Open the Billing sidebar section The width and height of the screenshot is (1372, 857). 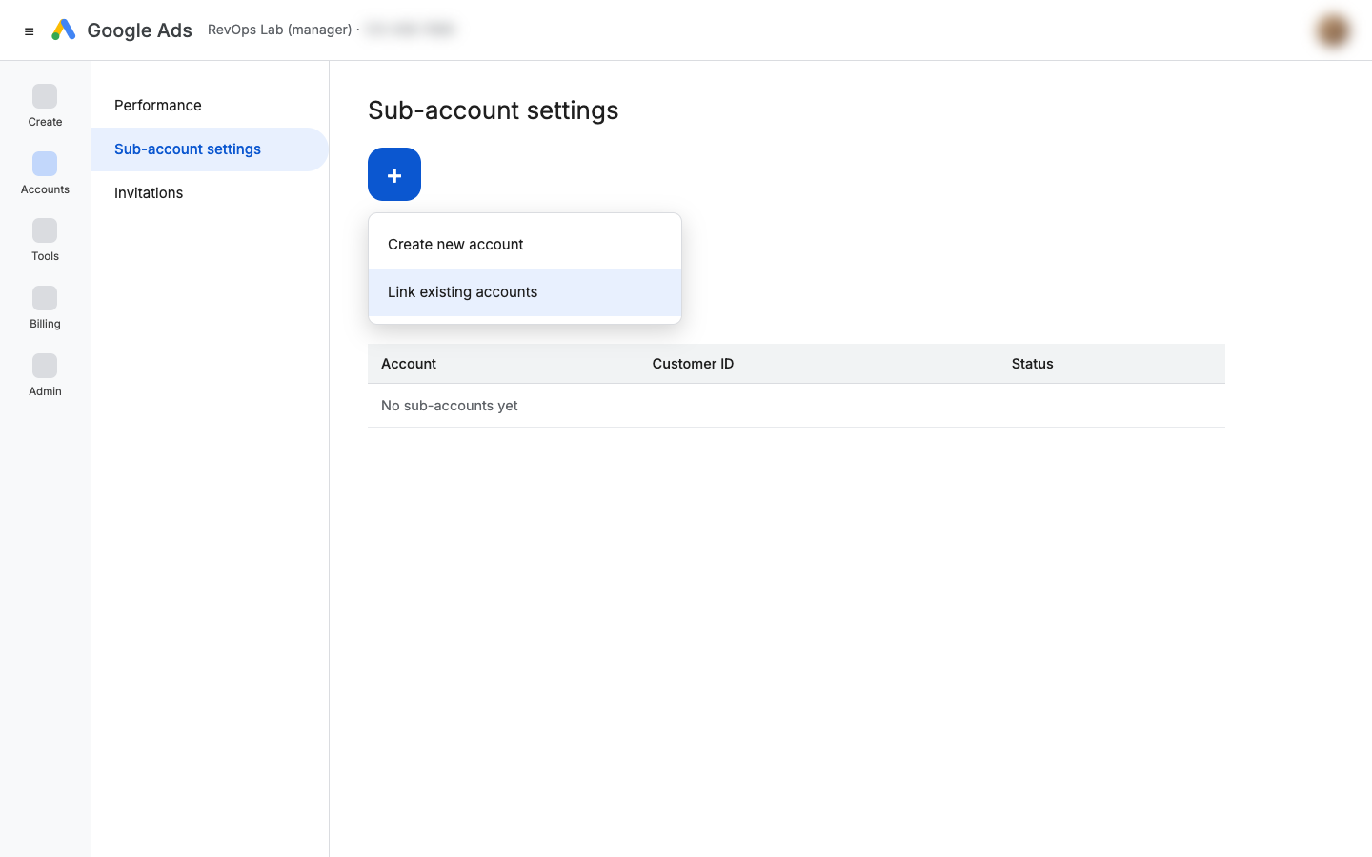coord(45,309)
